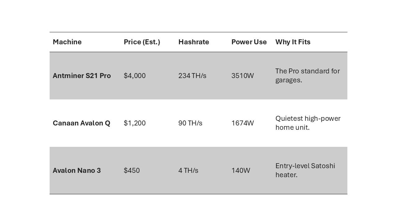The image size is (397, 223).
Task: Select "The Pro standard for garages" text
Action: (x=307, y=76)
